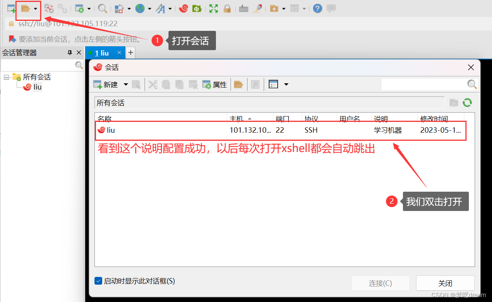Expand the 新建 dropdown arrow
The image size is (492, 302).
coord(126,84)
